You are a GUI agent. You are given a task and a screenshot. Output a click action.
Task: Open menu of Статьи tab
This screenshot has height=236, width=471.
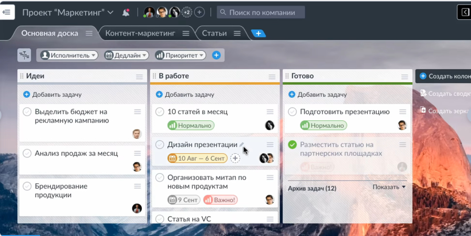[237, 33]
